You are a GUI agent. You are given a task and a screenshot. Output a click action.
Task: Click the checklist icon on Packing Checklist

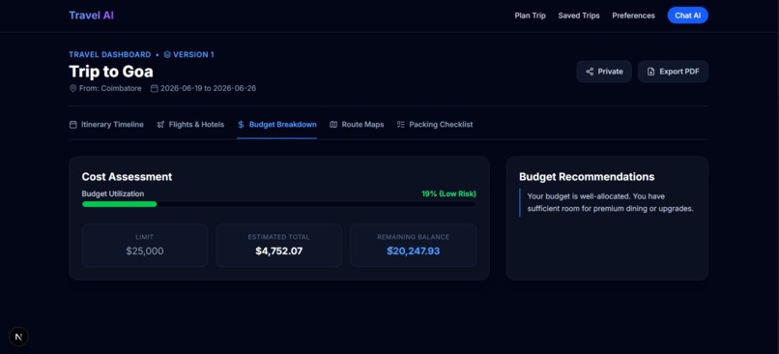[400, 125]
